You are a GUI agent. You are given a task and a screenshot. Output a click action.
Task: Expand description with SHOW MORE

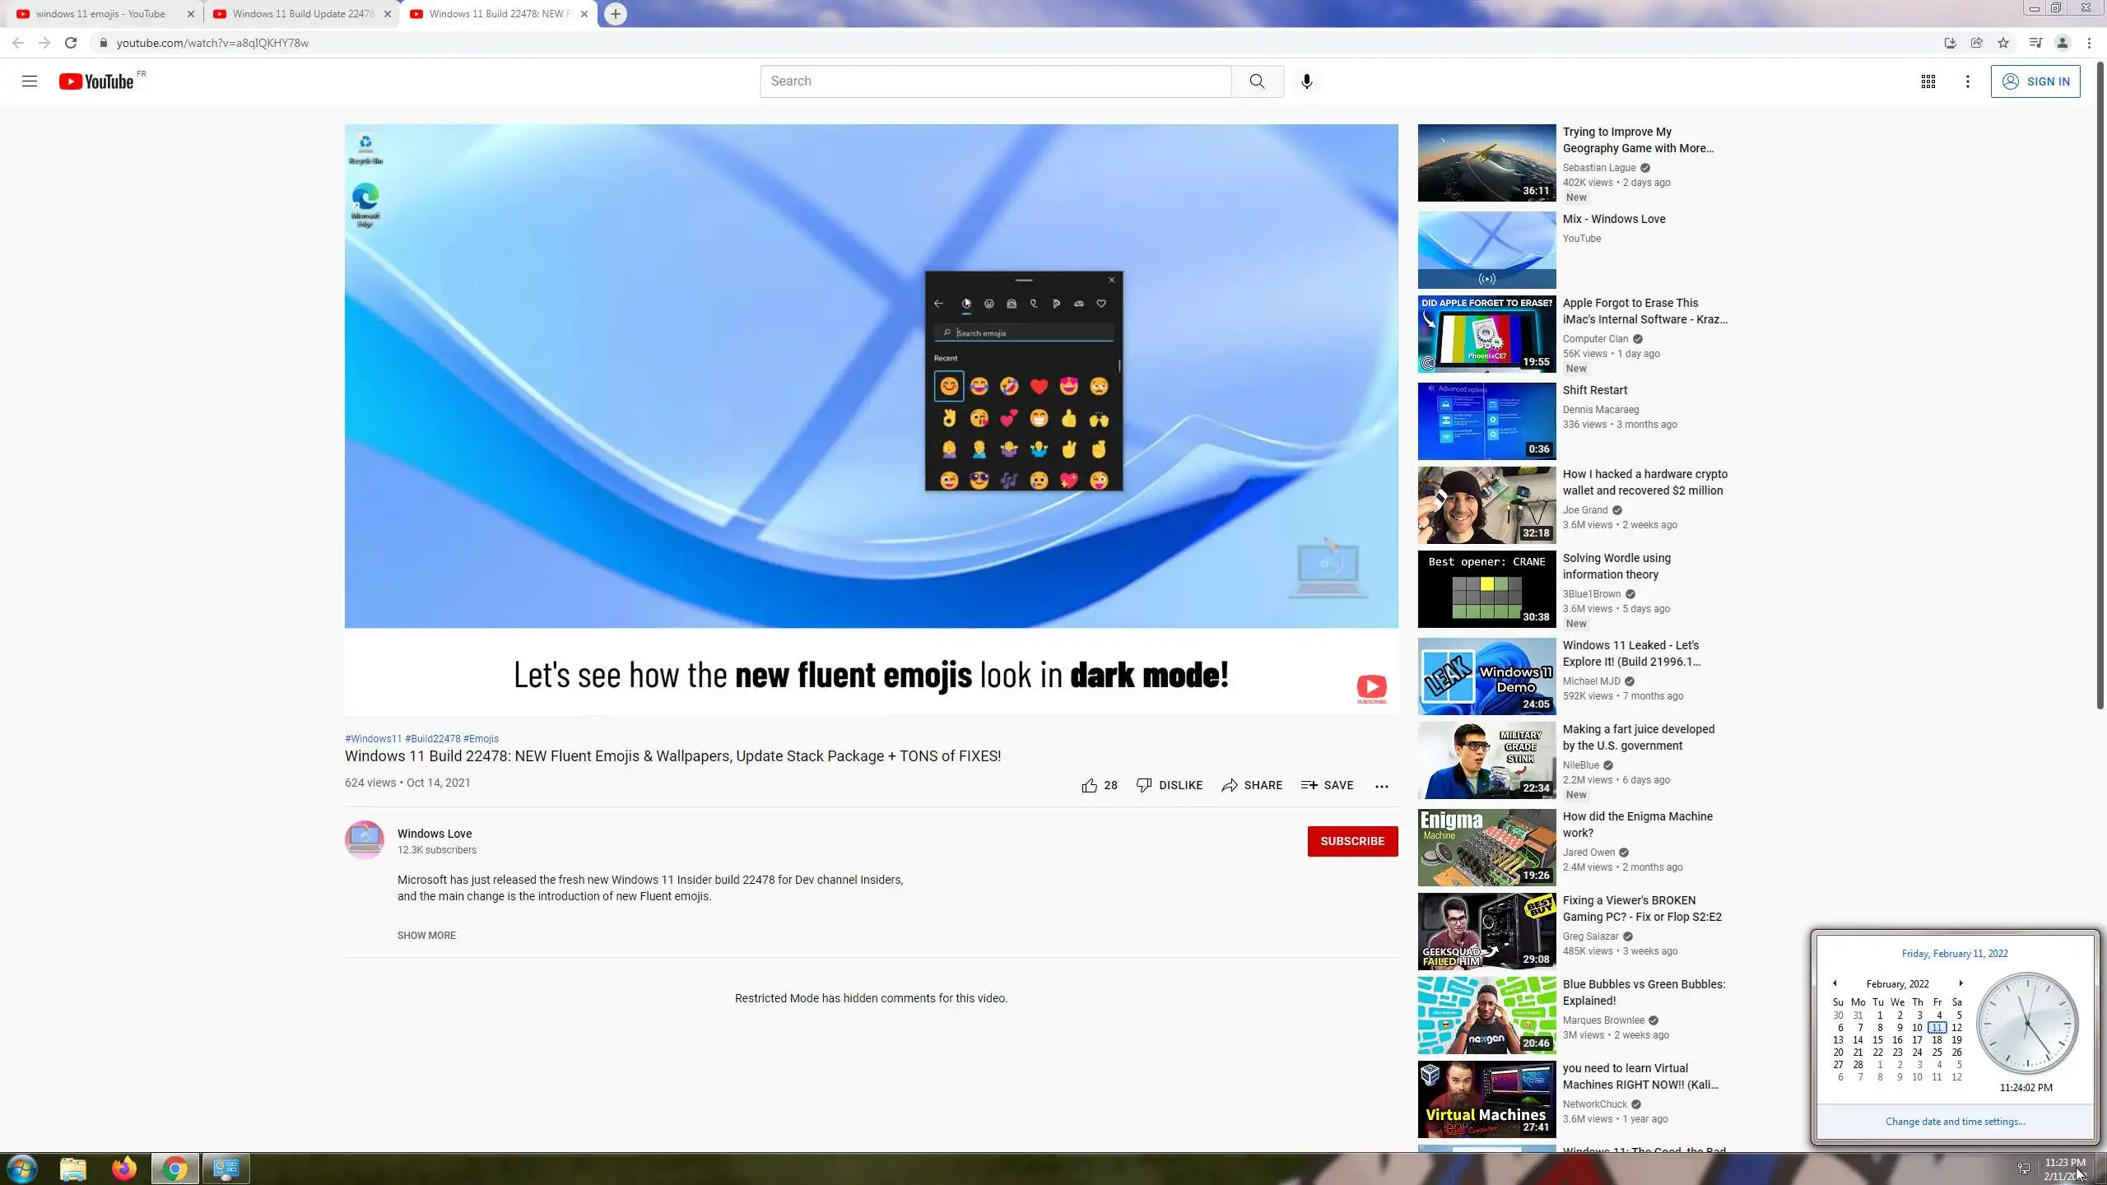coord(426,935)
